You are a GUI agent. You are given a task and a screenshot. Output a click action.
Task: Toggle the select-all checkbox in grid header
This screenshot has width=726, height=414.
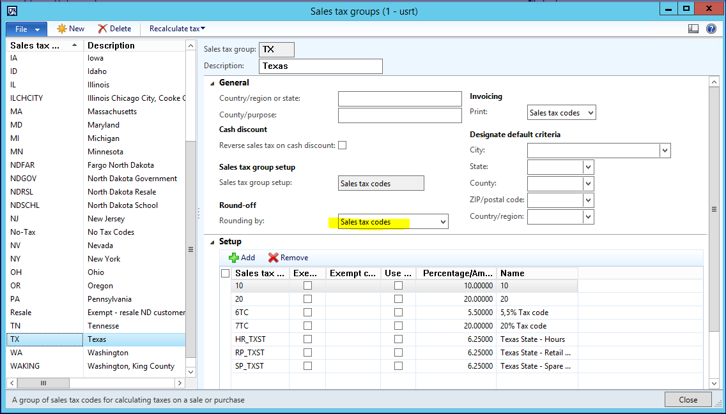pyautogui.click(x=224, y=273)
